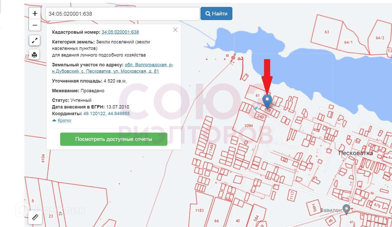Print the map using printer icon
The height and width of the screenshot is (227, 392).
[x=34, y=55]
